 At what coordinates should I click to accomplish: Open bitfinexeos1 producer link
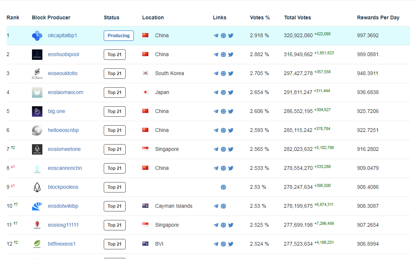(62, 244)
